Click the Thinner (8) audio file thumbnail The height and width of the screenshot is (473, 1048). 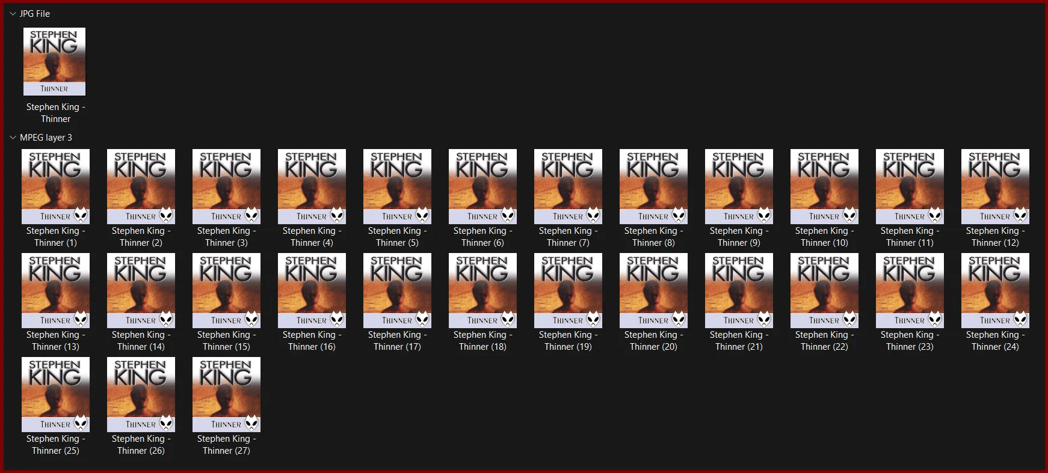point(653,186)
